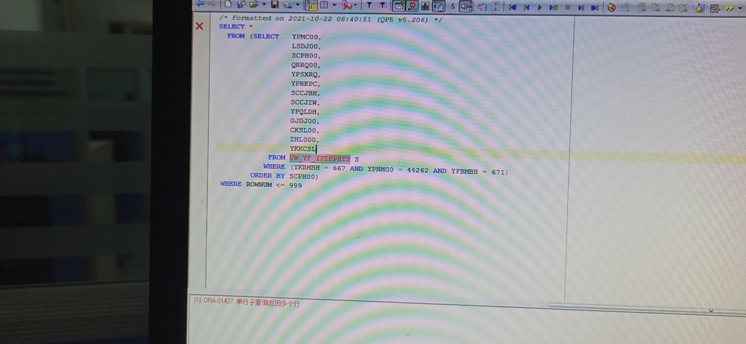Toggle the pressed edit-grid toolbar button
This screenshot has width=746, height=344.
[x=399, y=6]
